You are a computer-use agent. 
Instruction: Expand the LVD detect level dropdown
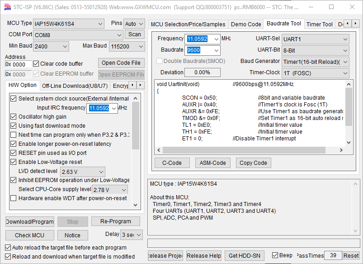pos(82,172)
